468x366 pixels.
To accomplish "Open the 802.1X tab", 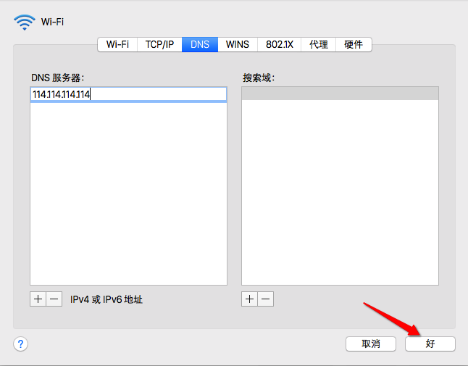I will (x=279, y=44).
